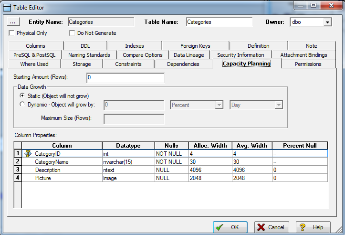Select row 3 header for Description column
This screenshot has width=345, height=235.
coord(18,170)
